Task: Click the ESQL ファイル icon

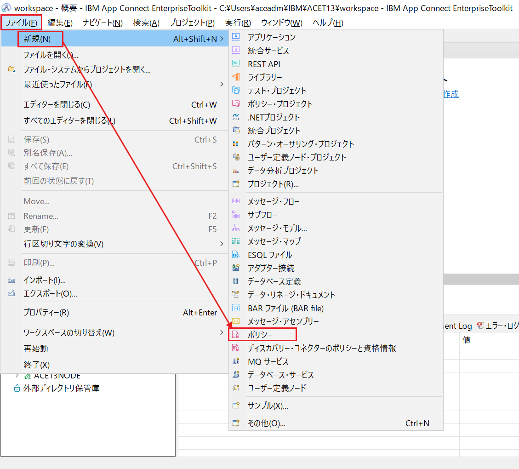Action: (236, 255)
